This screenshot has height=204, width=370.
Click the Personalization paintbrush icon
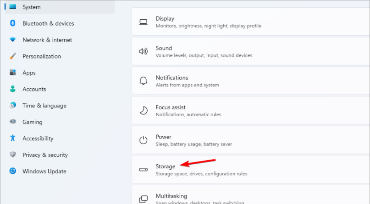click(13, 56)
